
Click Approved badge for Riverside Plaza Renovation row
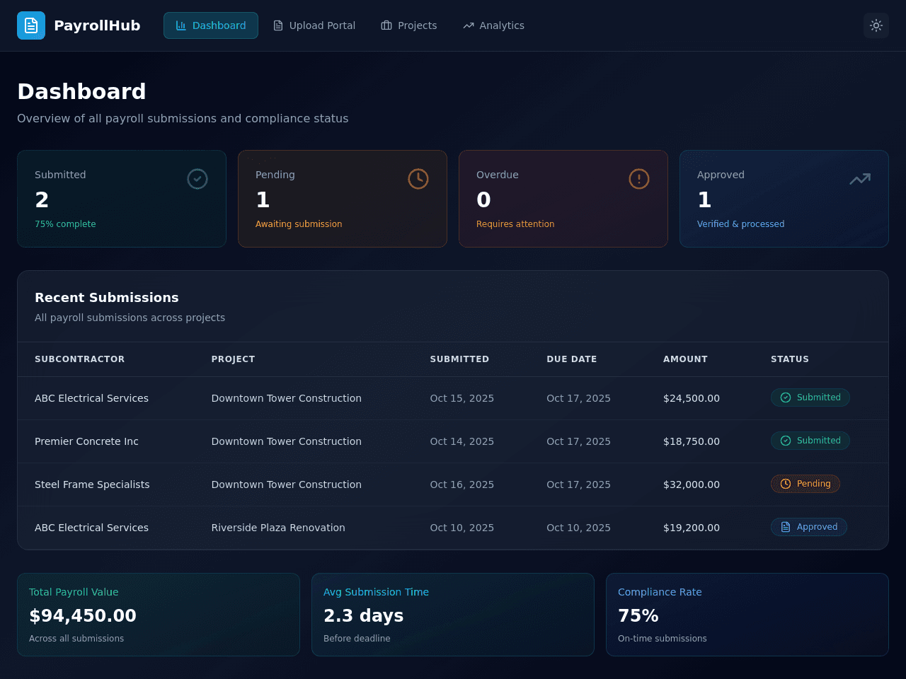coord(809,527)
